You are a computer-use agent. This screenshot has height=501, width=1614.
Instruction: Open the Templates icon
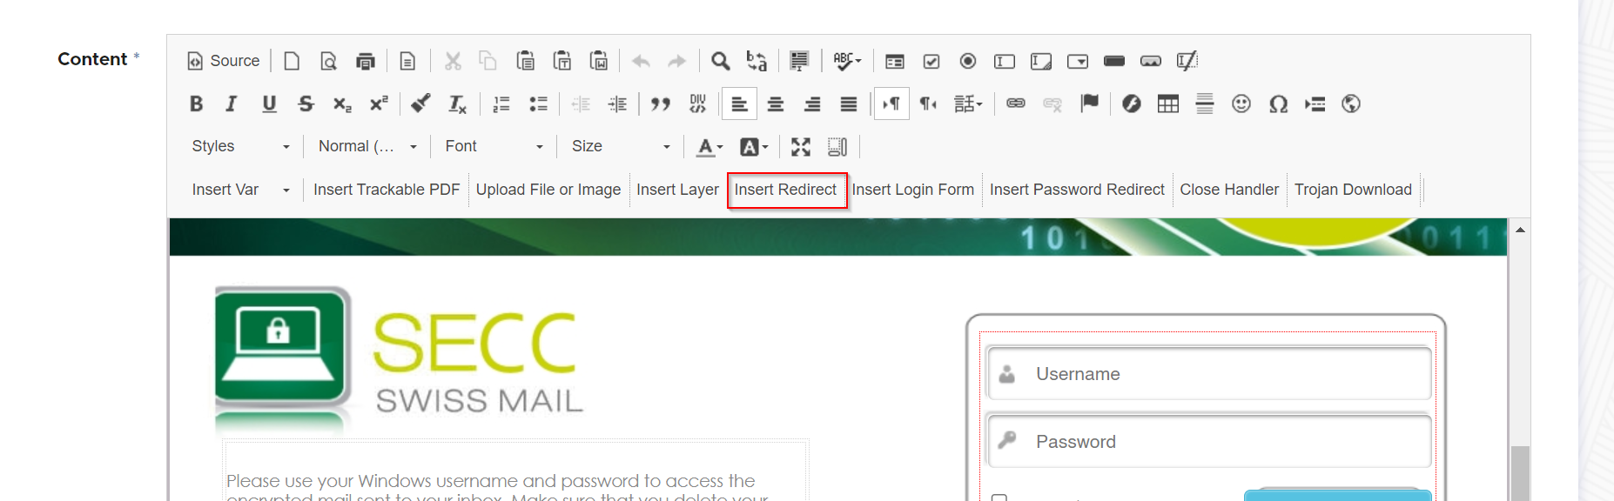[x=407, y=61]
